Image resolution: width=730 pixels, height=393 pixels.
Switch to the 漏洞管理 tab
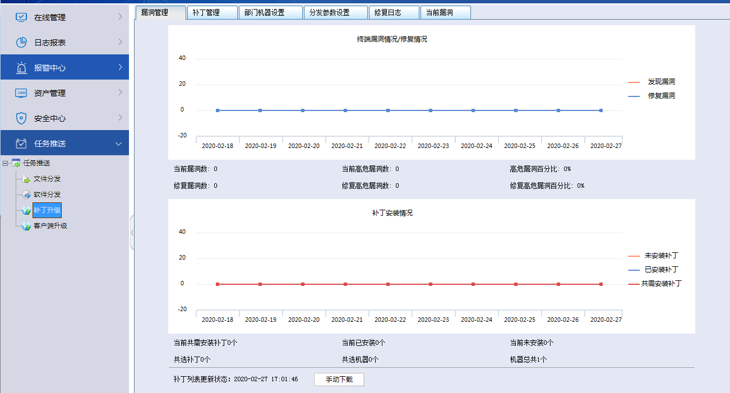(x=160, y=12)
